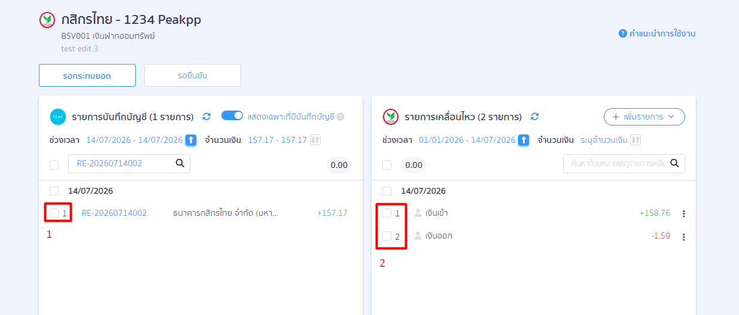Refresh the accounting records list

[x=206, y=117]
